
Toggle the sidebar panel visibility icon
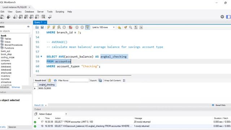[228, 17]
